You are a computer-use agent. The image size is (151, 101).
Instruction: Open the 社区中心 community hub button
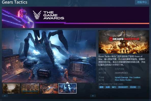click(x=142, y=2)
